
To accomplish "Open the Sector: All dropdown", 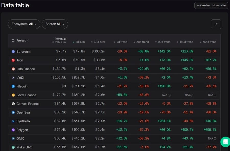I will [x=55, y=24].
